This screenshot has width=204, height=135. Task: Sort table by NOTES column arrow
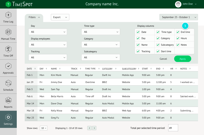190,69
